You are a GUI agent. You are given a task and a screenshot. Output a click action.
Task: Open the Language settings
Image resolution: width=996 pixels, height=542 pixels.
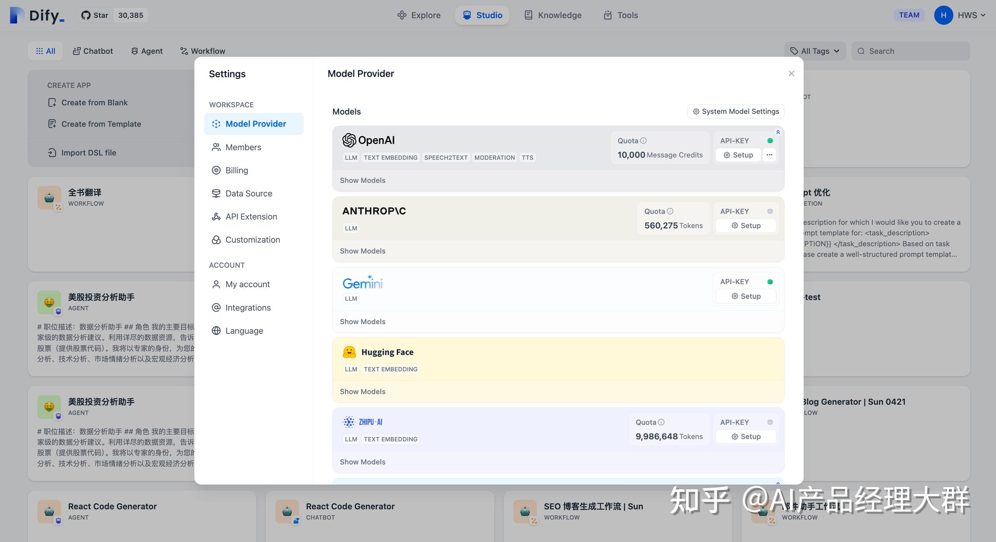[x=244, y=330]
